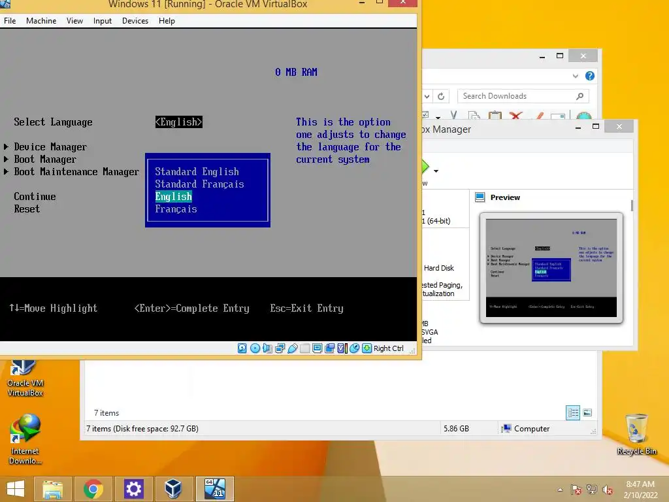Viewport: 669px width, 502px height.
Task: Click the network adapters status icon
Action: [x=280, y=348]
